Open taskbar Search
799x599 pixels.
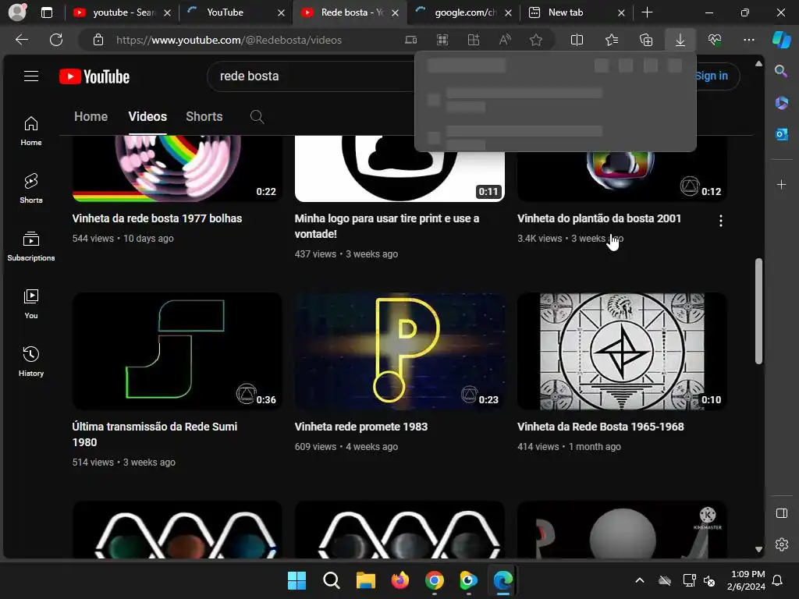coord(331,580)
